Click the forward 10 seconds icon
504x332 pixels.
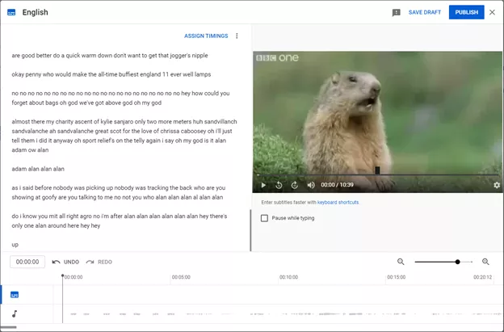(295, 185)
